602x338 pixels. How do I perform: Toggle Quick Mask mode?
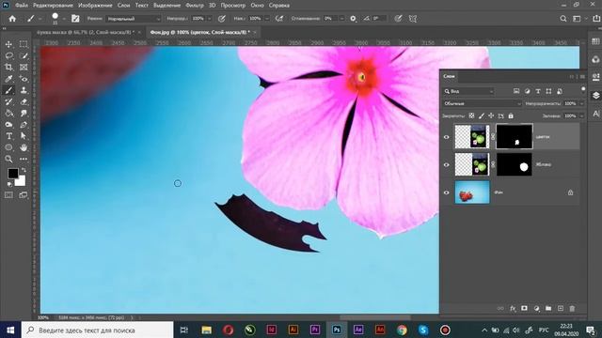tap(8, 195)
